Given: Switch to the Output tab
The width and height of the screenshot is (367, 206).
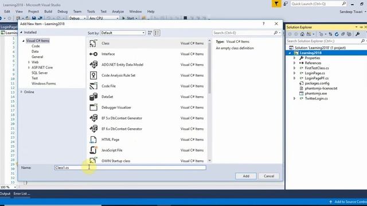Looking at the screenshot, I should [x=5, y=193].
